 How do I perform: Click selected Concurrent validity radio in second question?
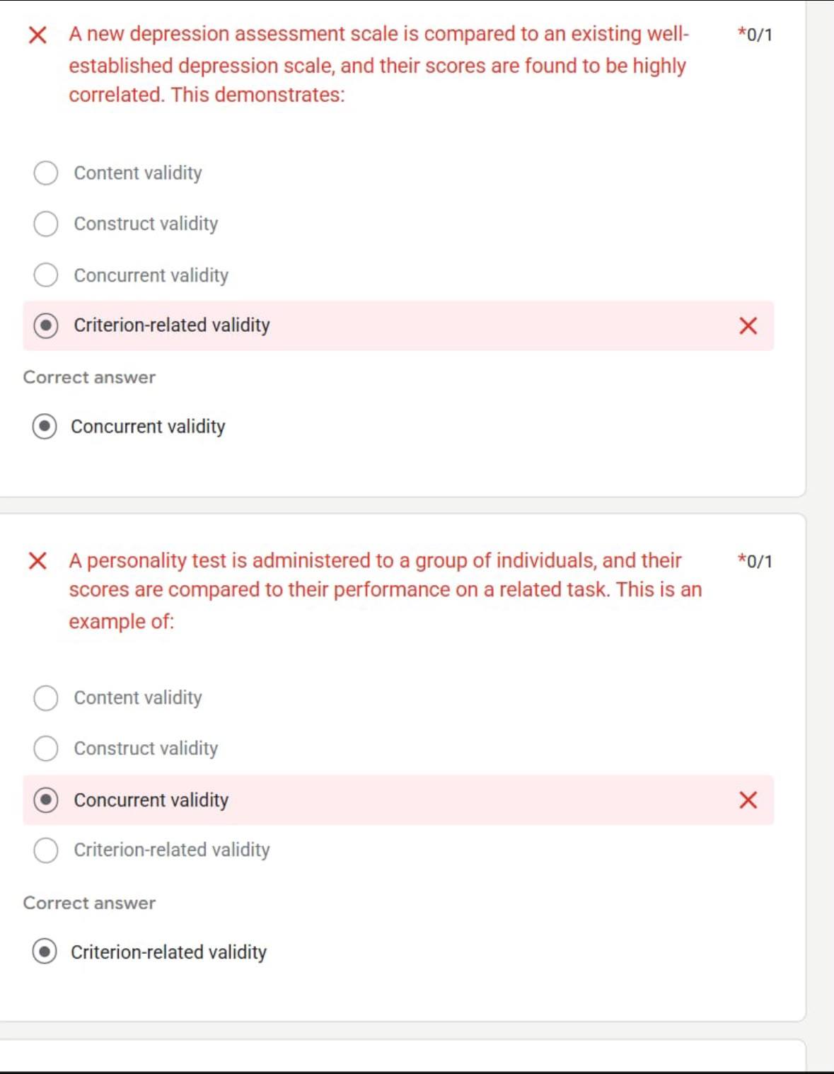pyautogui.click(x=46, y=800)
